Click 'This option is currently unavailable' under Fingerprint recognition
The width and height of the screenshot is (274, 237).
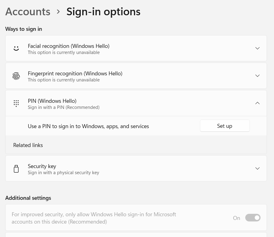coord(64,80)
